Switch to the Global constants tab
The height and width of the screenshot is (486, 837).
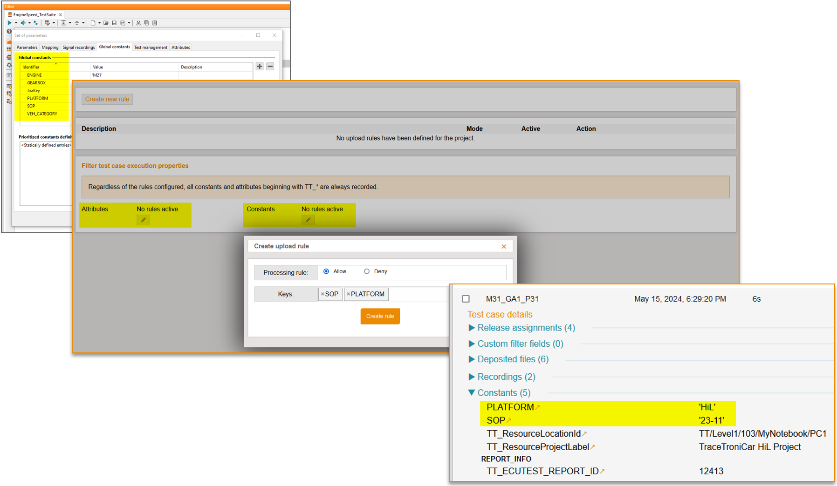point(114,47)
